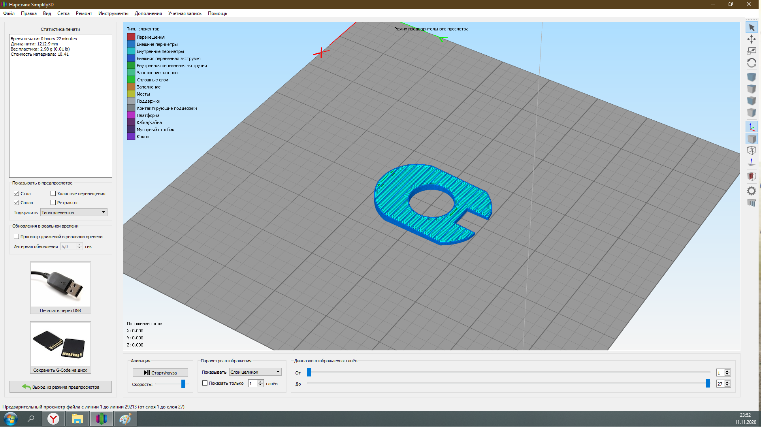The width and height of the screenshot is (761, 429).
Task: Toggle wireframe model rendering
Action: tap(752, 151)
